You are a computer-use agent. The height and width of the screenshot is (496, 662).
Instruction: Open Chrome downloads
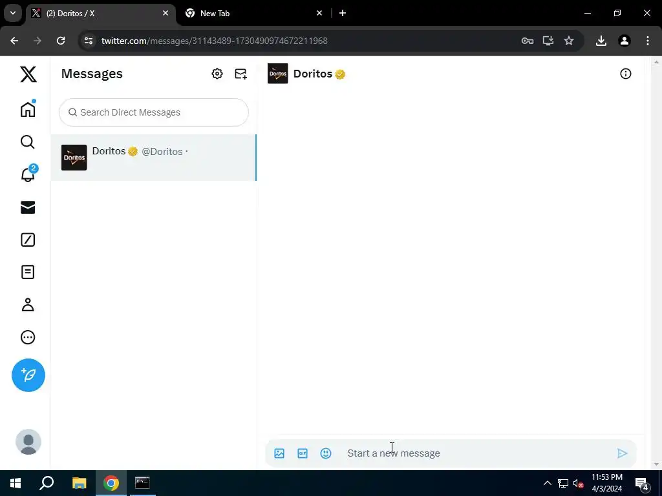click(x=601, y=41)
